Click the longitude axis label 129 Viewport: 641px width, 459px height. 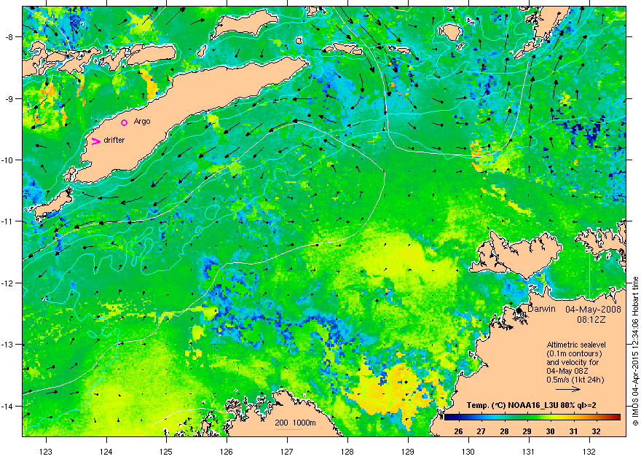pyautogui.click(x=408, y=452)
